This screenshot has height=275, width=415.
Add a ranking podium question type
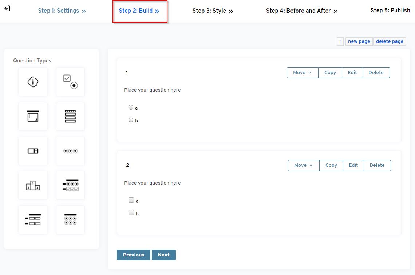click(x=33, y=185)
